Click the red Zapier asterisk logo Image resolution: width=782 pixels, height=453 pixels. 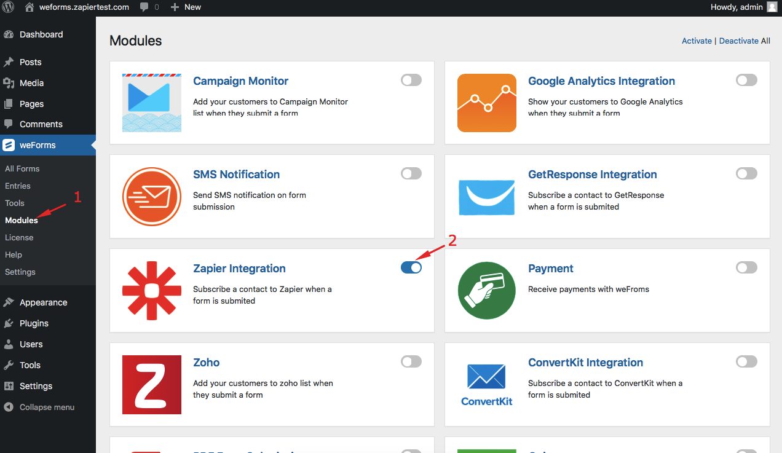coord(152,291)
